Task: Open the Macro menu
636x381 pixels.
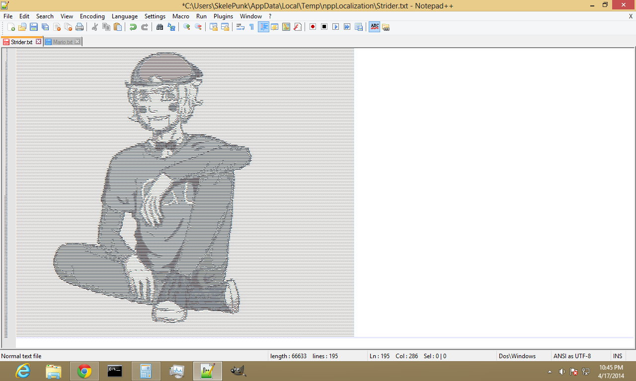Action: 181,16
